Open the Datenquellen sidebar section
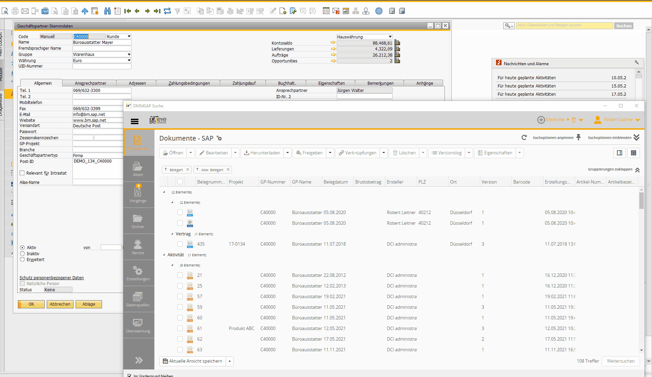Screen dimensions: 652x377 pyautogui.click(x=138, y=299)
